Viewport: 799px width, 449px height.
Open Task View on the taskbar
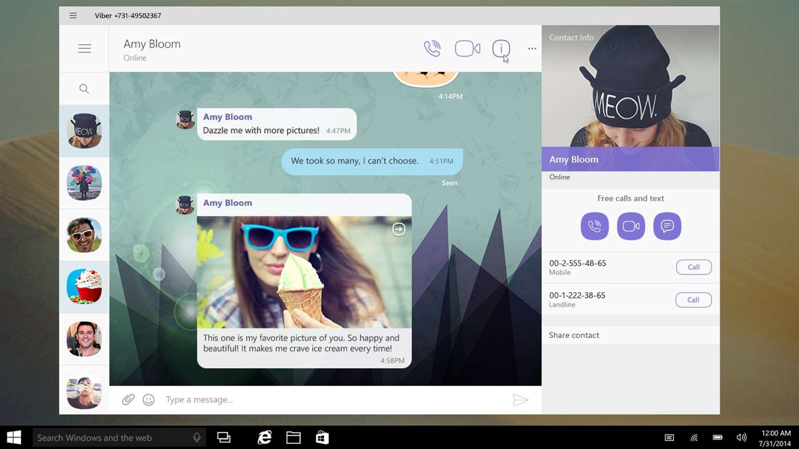224,438
